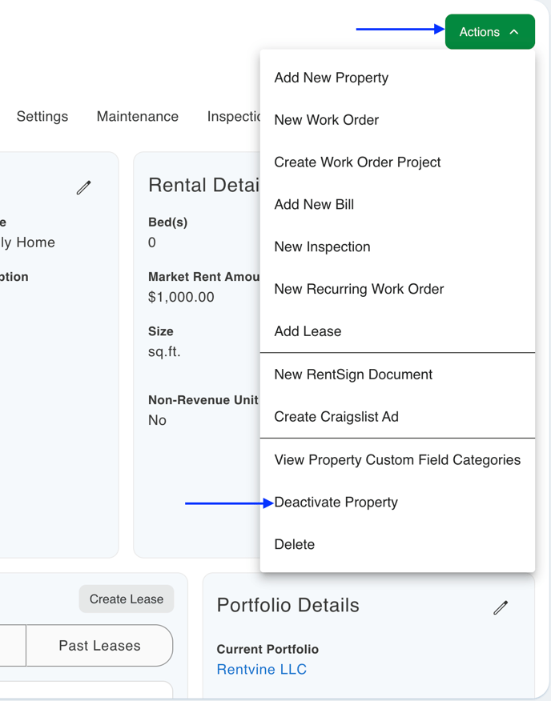Click Add New Bill in menu
This screenshot has width=551, height=701.
click(x=314, y=204)
